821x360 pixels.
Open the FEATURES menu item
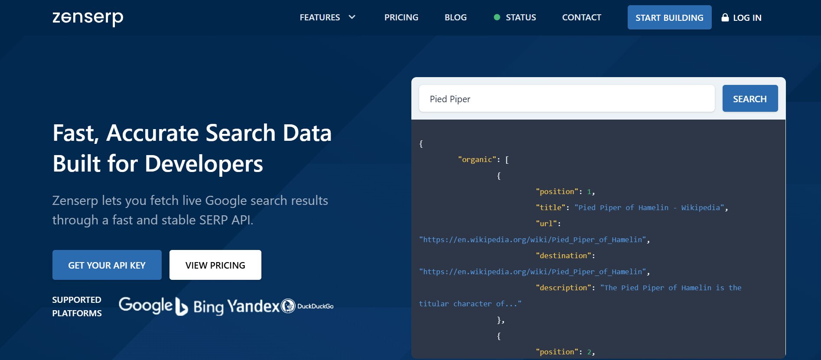[x=320, y=17]
